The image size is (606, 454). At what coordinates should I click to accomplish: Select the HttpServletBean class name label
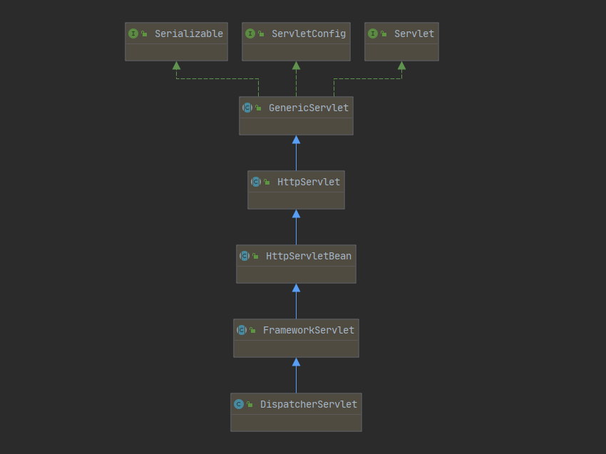tap(308, 256)
